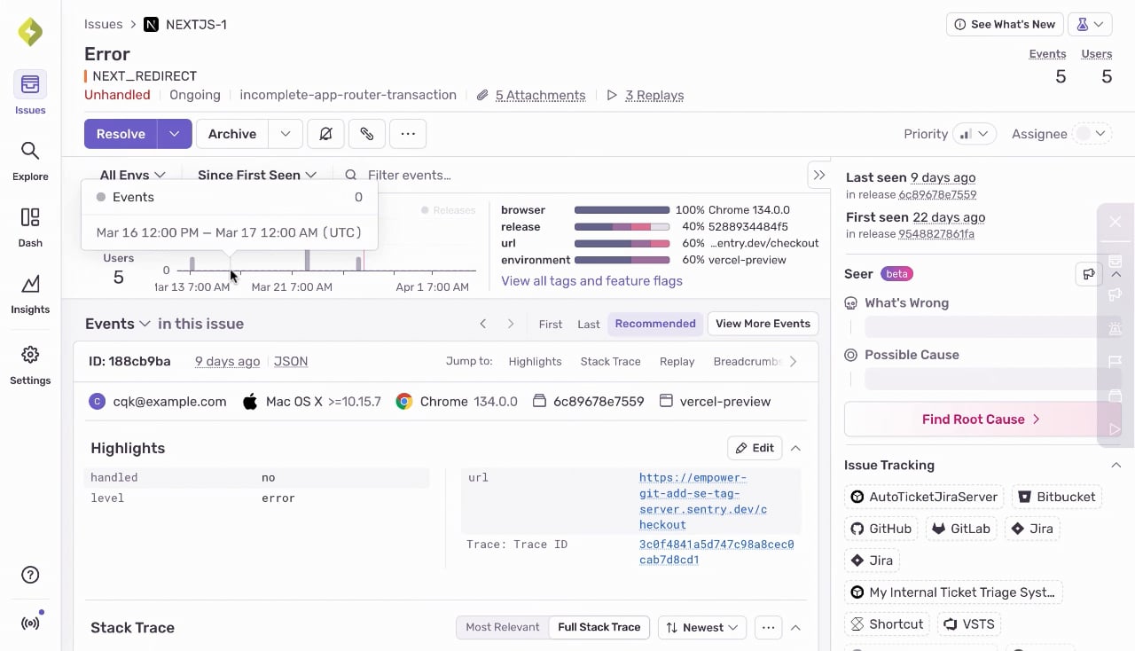The width and height of the screenshot is (1135, 651).
Task: Change the Newest sort order dropdown
Action: (x=701, y=628)
